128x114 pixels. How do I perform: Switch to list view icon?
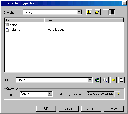106,12
